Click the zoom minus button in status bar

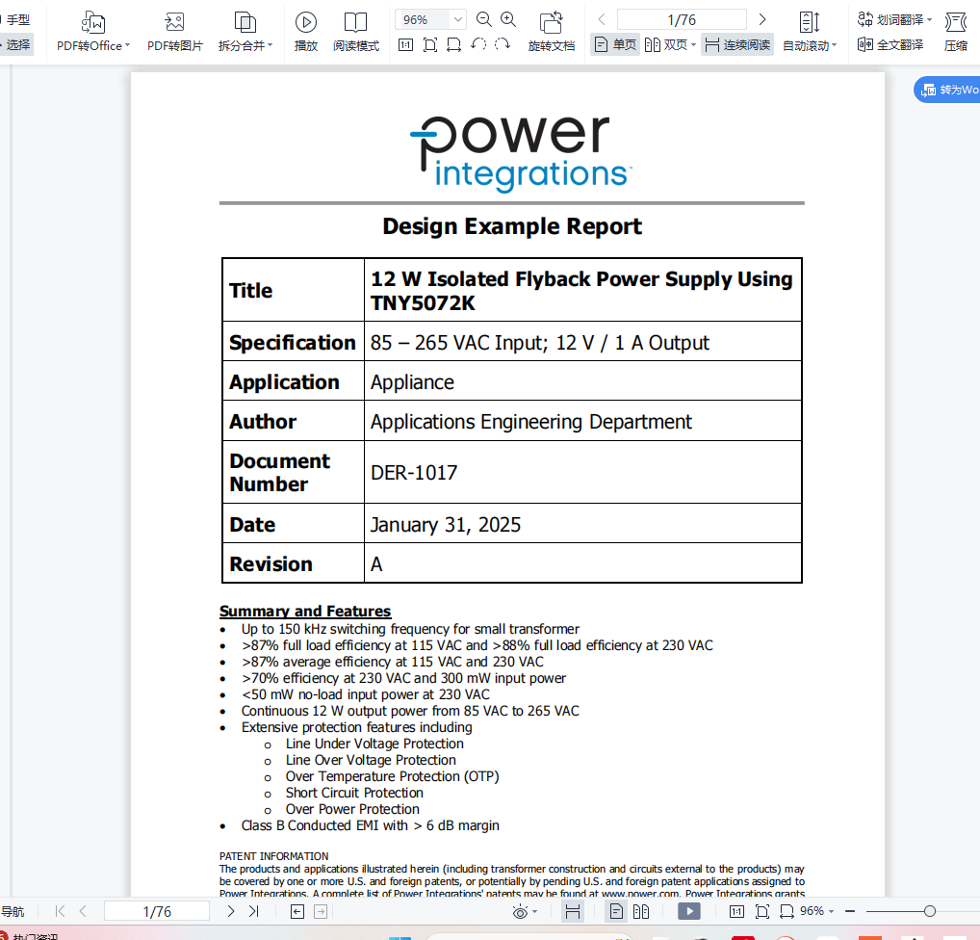(850, 911)
